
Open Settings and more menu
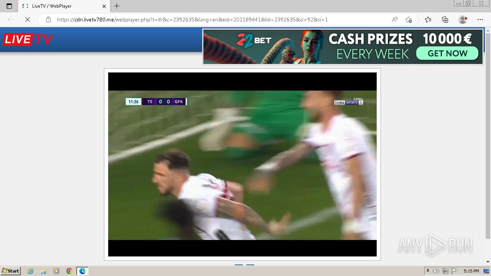(480, 20)
